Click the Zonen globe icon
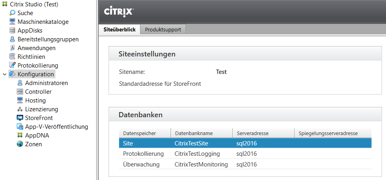 [x=20, y=144]
